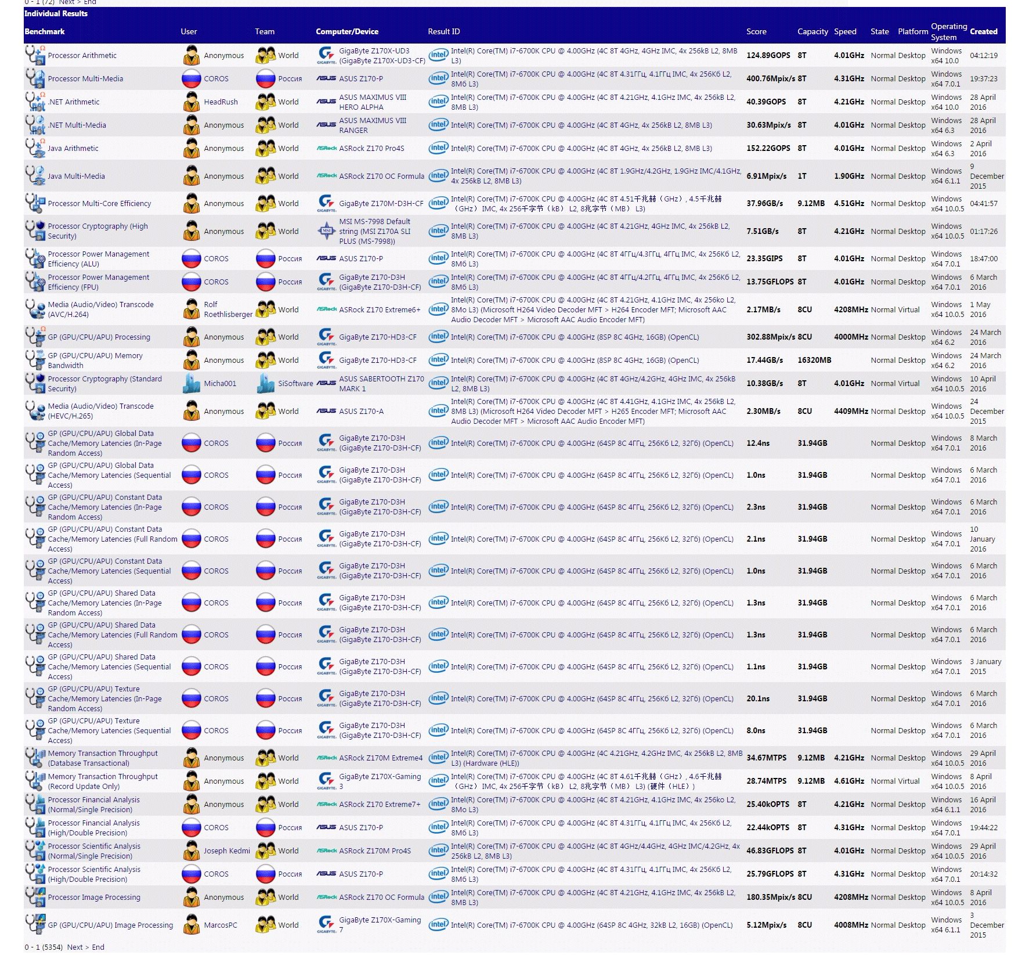Click the Individual Results heading
Image resolution: width=1022 pixels, height=955 pixels.
click(56, 13)
